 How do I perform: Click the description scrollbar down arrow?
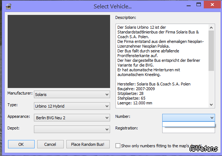(x=211, y=104)
